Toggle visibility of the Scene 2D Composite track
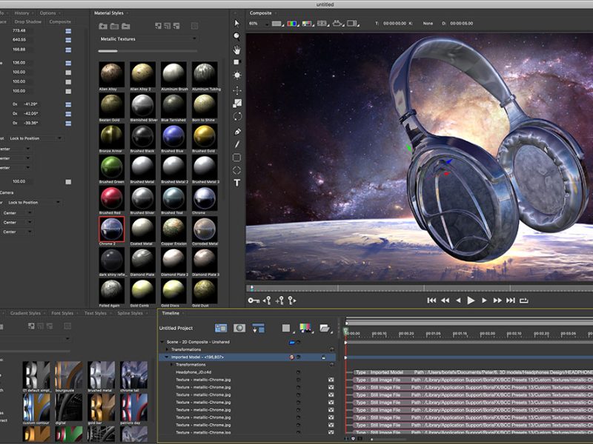The image size is (593, 444). (x=299, y=343)
